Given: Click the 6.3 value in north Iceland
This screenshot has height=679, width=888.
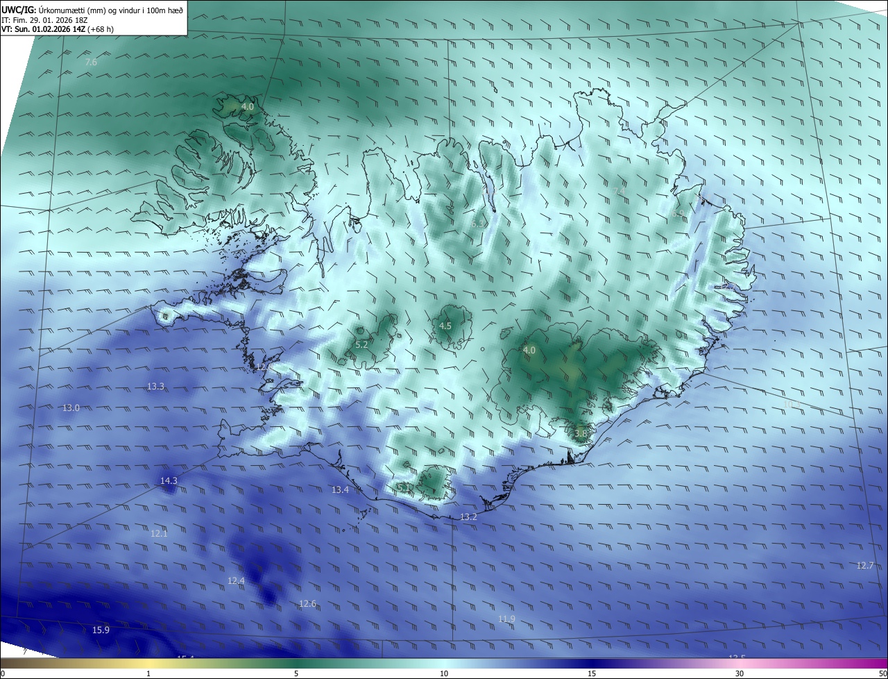Looking at the screenshot, I should pos(478,224).
